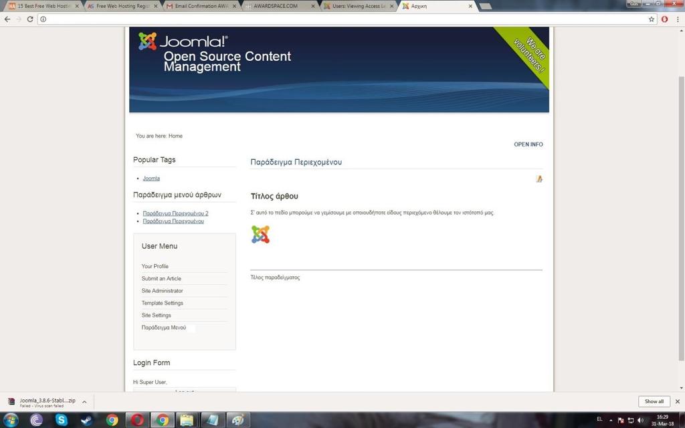Click the EL language indicator
The image size is (685, 428).
coord(599,419)
